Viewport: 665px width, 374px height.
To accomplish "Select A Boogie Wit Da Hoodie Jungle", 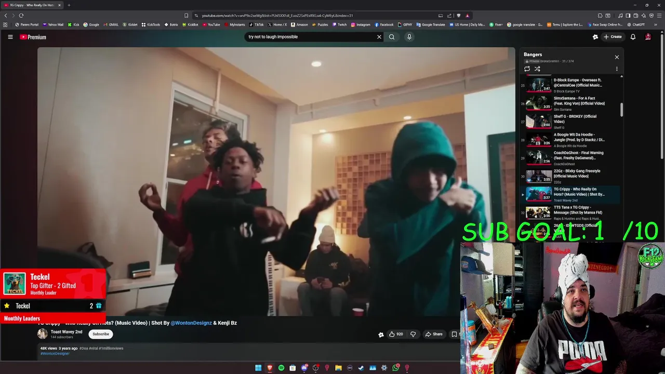I will tap(570, 140).
